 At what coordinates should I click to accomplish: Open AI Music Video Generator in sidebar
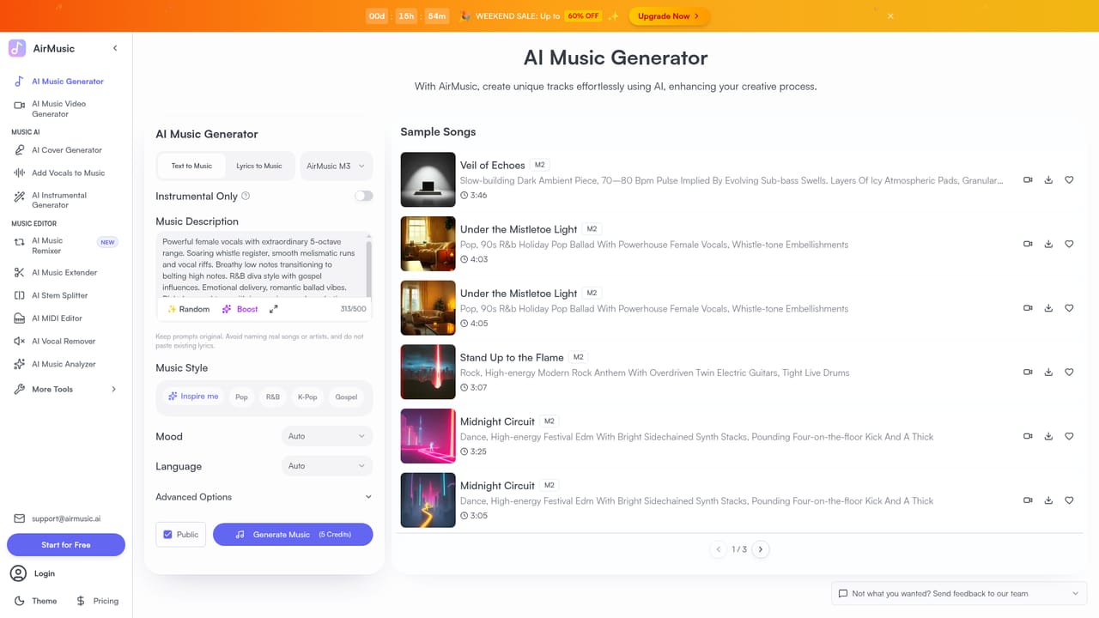(x=66, y=109)
